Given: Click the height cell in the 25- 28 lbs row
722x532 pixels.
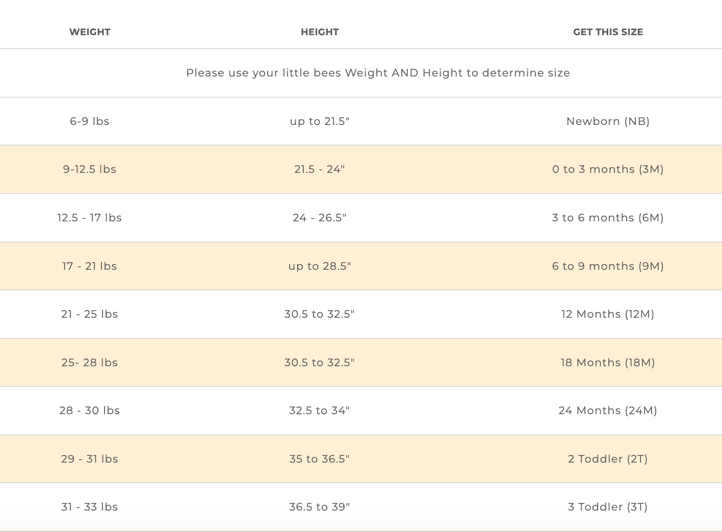Looking at the screenshot, I should 320,363.
